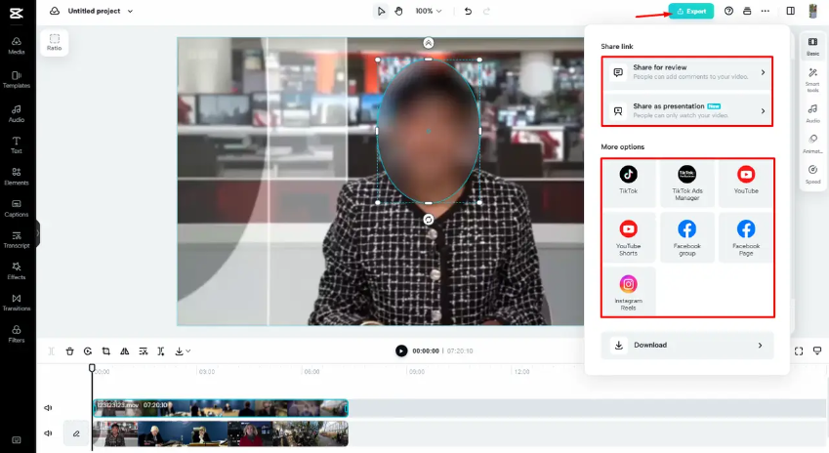
Task: Collapse the left panel handle
Action: tap(37, 233)
